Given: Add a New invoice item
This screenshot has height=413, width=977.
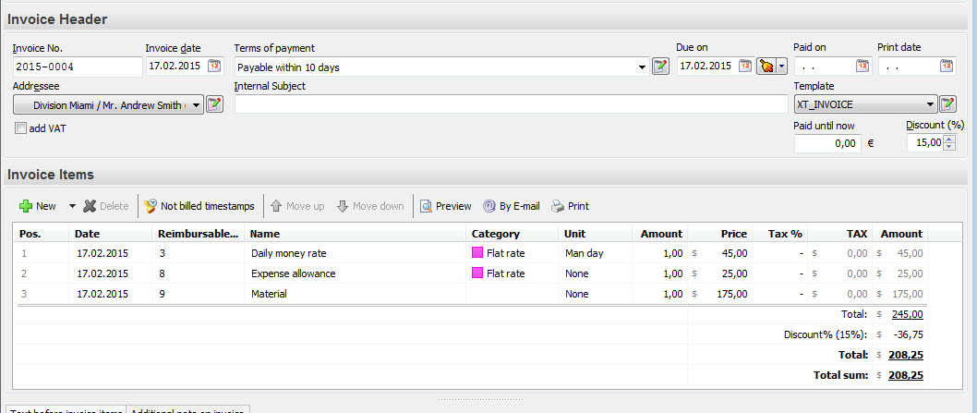Looking at the screenshot, I should tap(38, 206).
